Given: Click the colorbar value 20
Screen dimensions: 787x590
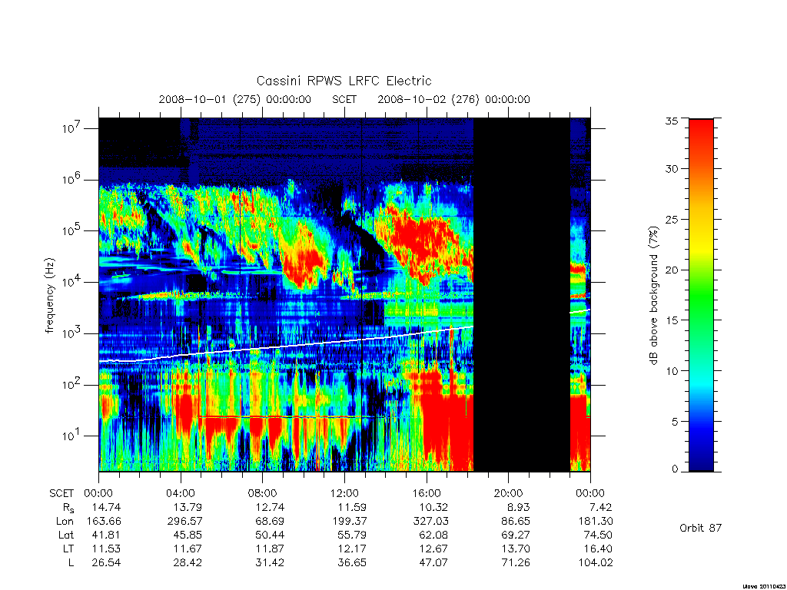Looking at the screenshot, I should point(672,270).
